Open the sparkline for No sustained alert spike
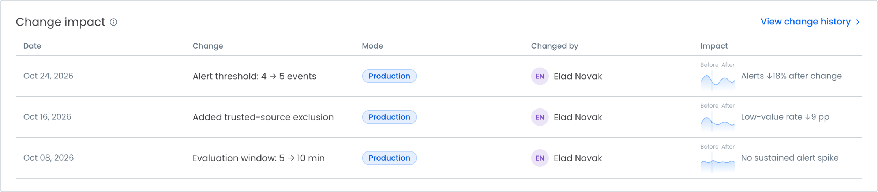 click(717, 162)
